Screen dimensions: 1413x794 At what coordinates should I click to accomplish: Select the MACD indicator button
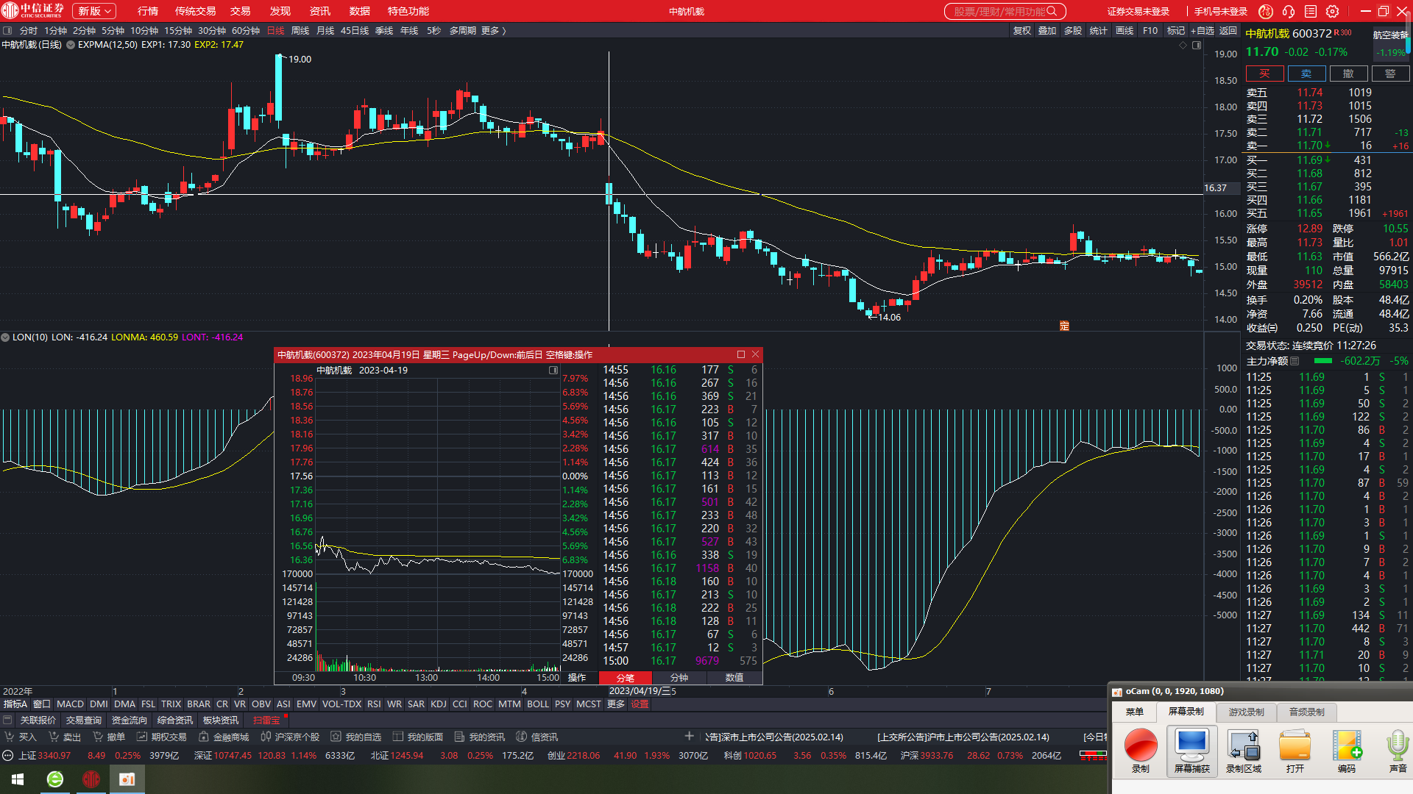tap(70, 704)
